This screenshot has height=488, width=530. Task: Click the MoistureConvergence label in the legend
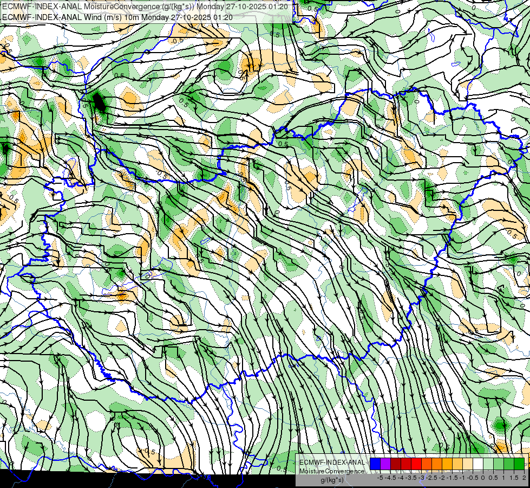(x=332, y=471)
